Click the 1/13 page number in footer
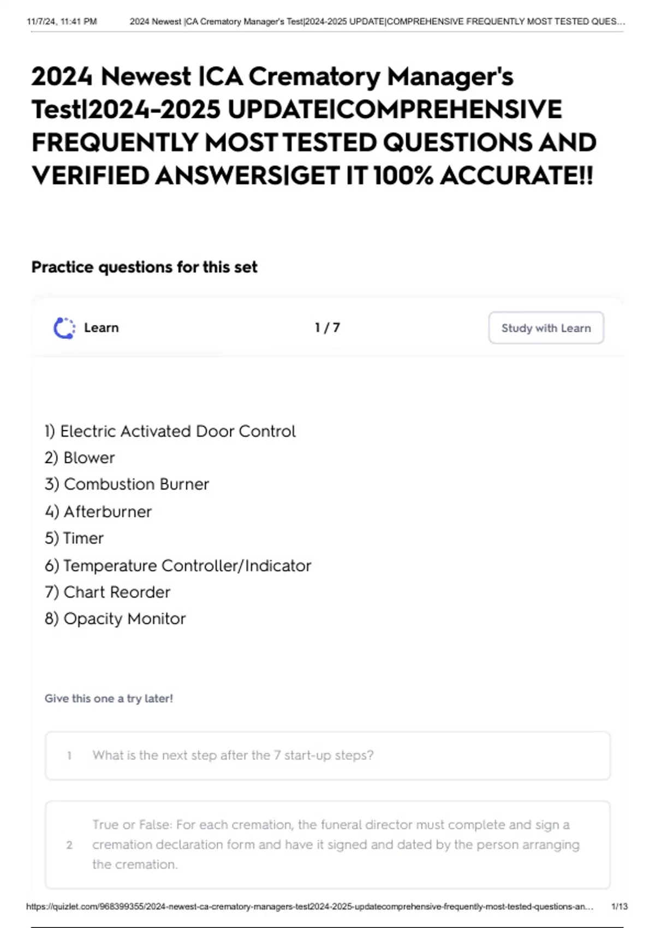 click(x=620, y=907)
